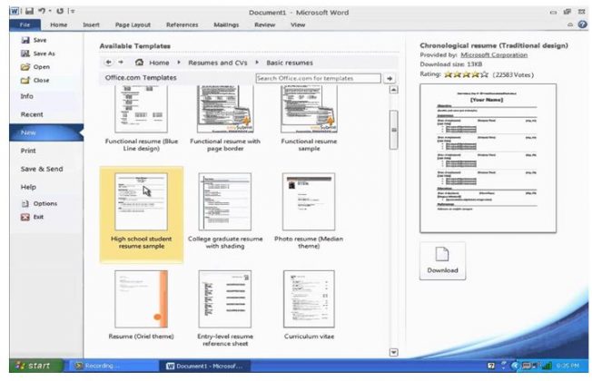This screenshot has height=381, width=592.
Task: Open the Undo history dropdown arrow
Action: (50, 12)
